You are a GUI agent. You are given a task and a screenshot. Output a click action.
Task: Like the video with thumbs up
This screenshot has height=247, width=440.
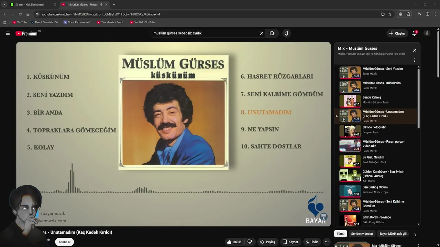coord(234,242)
